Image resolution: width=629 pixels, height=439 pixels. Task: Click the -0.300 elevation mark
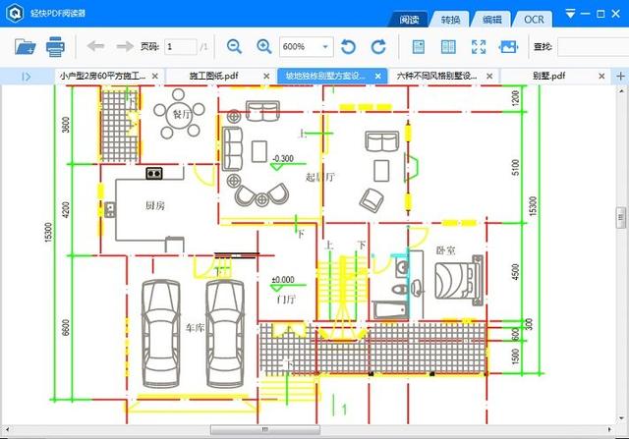(x=283, y=159)
